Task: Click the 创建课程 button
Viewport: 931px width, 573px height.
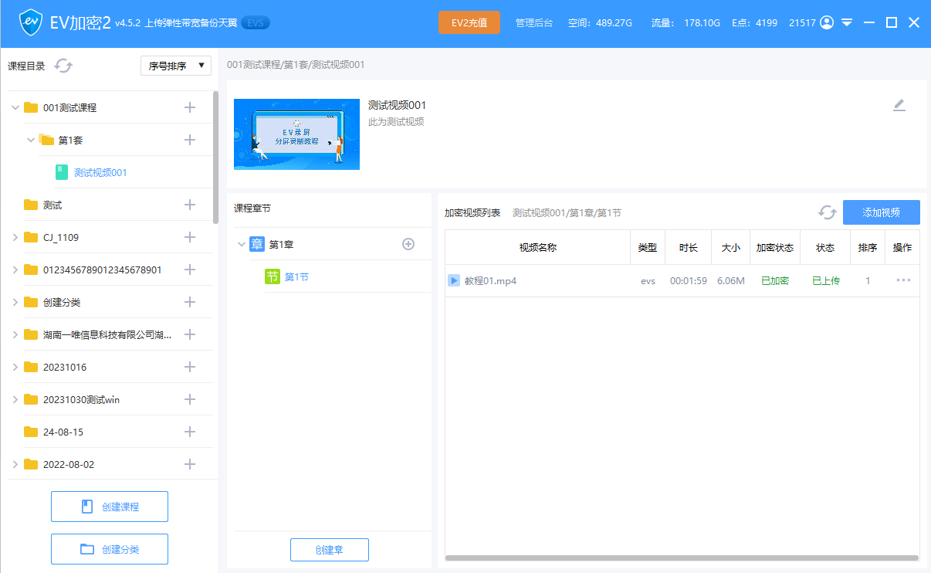Action: 110,507
